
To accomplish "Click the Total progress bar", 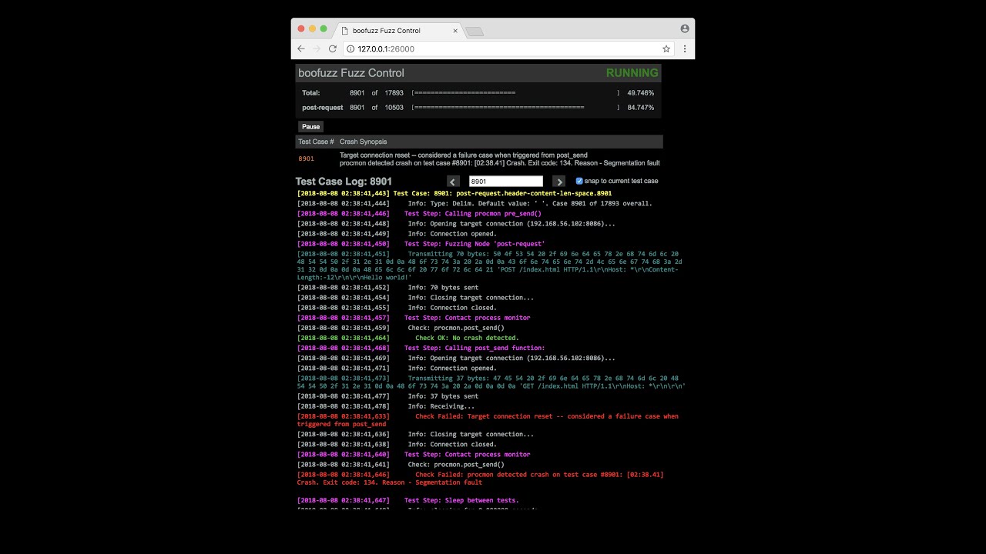I will coord(515,93).
